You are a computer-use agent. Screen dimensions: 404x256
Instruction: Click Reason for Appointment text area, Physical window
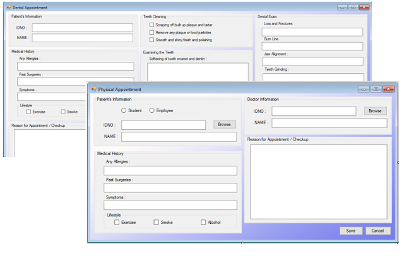pos(319,182)
